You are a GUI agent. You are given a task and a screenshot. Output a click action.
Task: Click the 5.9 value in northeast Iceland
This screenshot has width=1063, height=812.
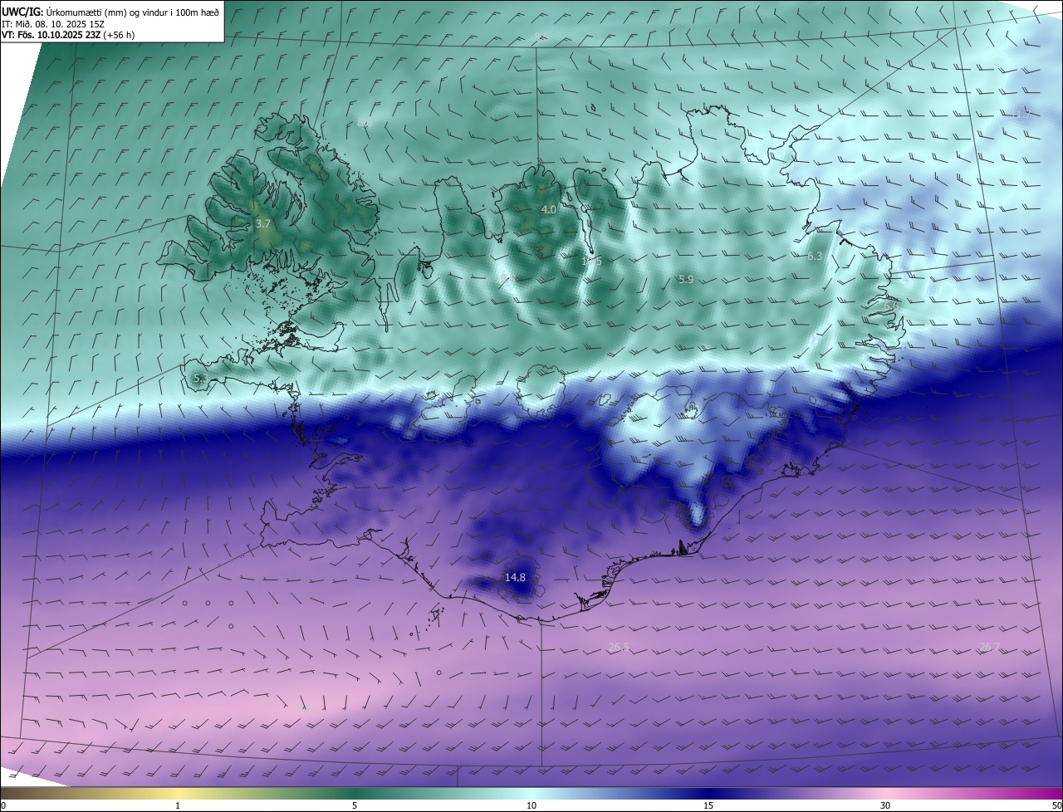click(686, 280)
